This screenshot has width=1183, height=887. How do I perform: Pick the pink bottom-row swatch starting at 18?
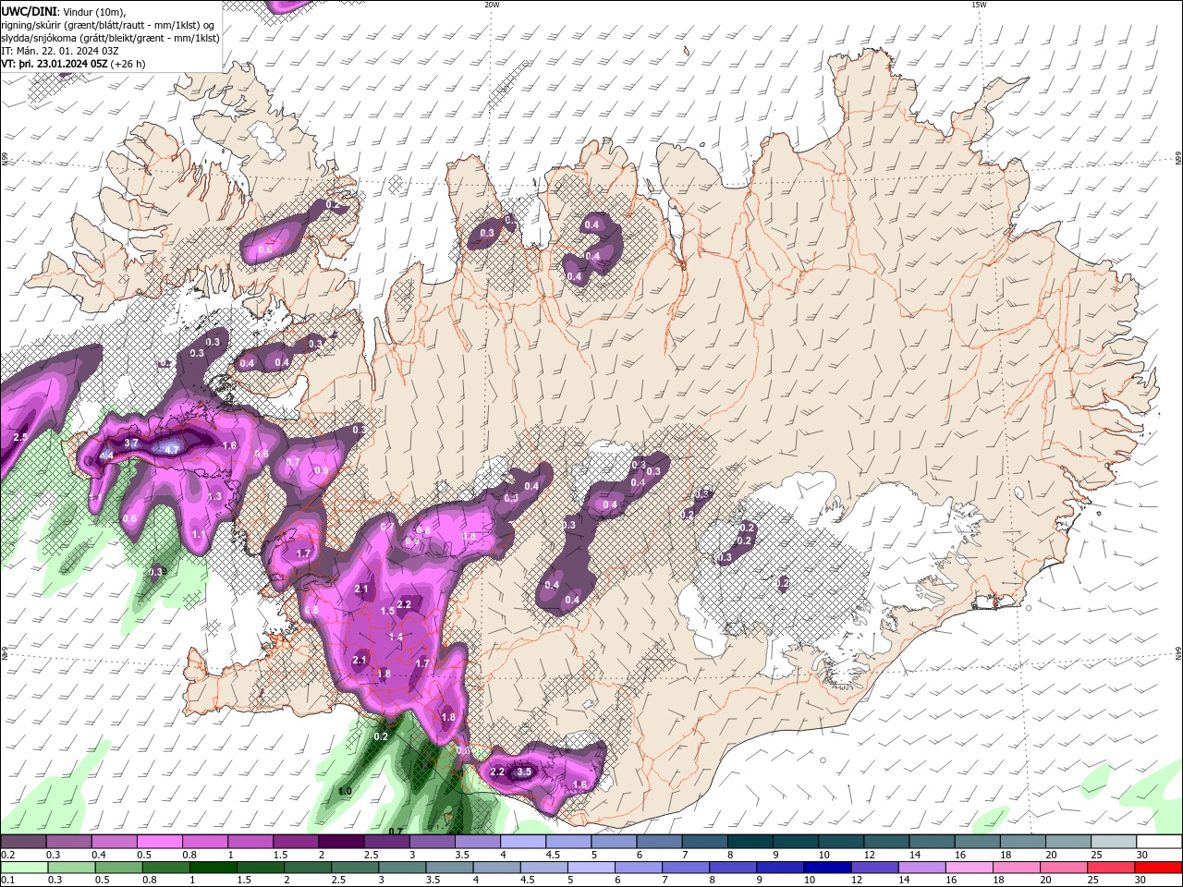1017,868
